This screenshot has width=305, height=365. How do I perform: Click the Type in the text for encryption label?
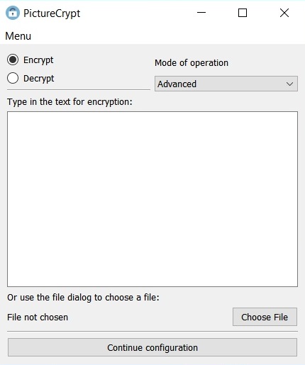pyautogui.click(x=70, y=102)
